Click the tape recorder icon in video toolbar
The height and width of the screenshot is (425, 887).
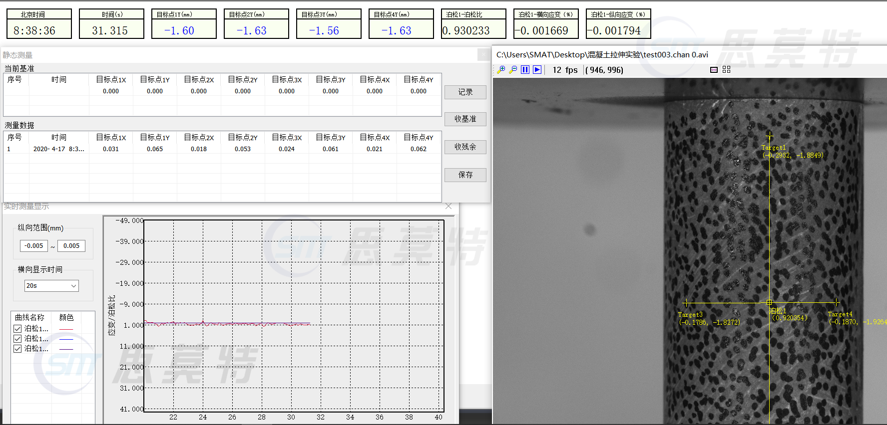[714, 70]
